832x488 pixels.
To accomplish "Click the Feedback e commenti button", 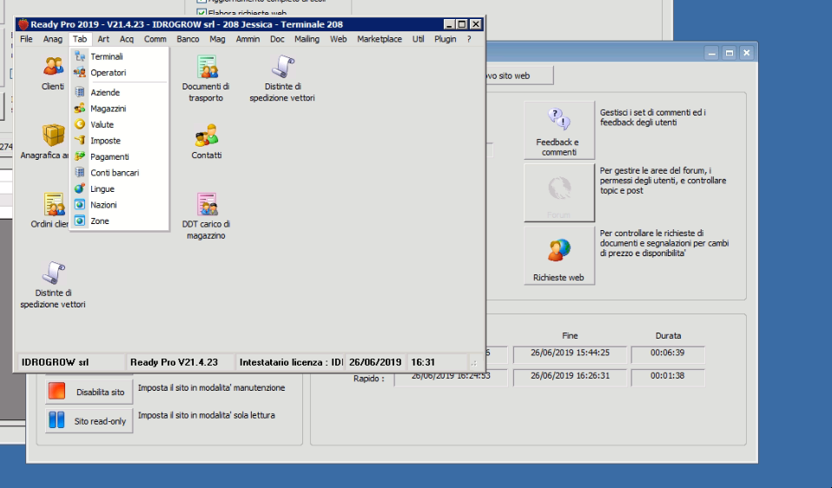I will pyautogui.click(x=559, y=130).
